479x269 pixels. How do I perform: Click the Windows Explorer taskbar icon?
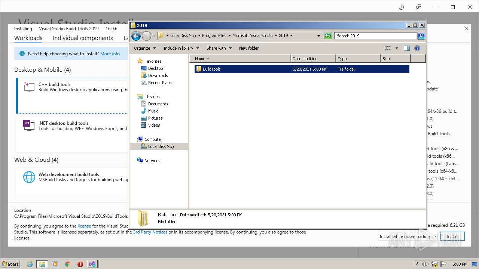pos(42,264)
